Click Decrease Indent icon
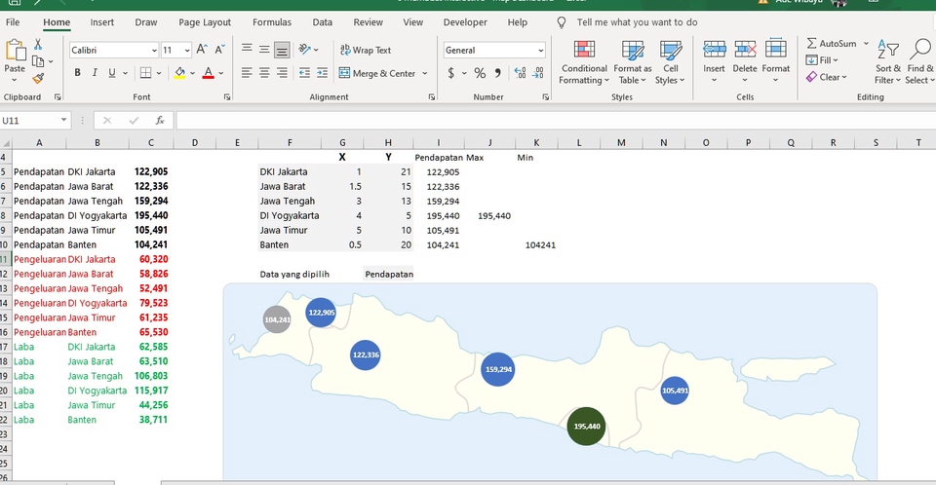This screenshot has height=485, width=936. pos(304,73)
